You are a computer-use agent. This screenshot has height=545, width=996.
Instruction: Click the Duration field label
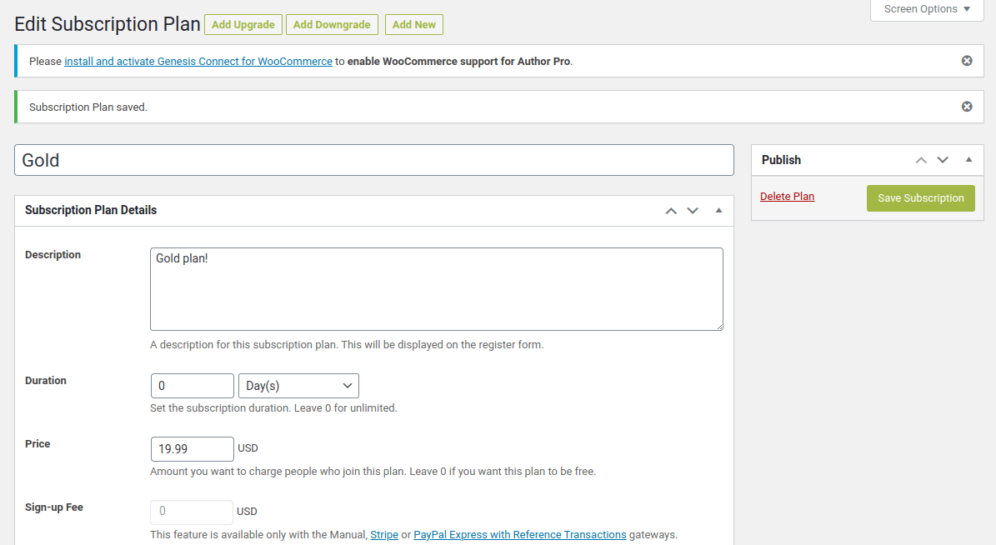coord(46,381)
